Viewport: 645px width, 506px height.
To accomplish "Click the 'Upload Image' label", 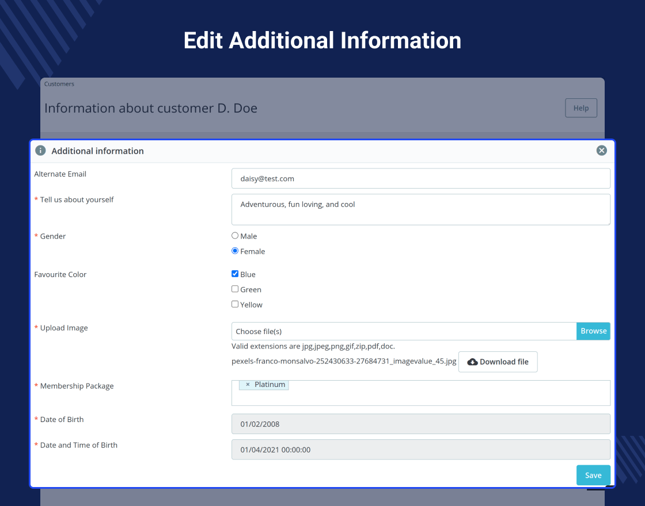I will click(x=64, y=328).
